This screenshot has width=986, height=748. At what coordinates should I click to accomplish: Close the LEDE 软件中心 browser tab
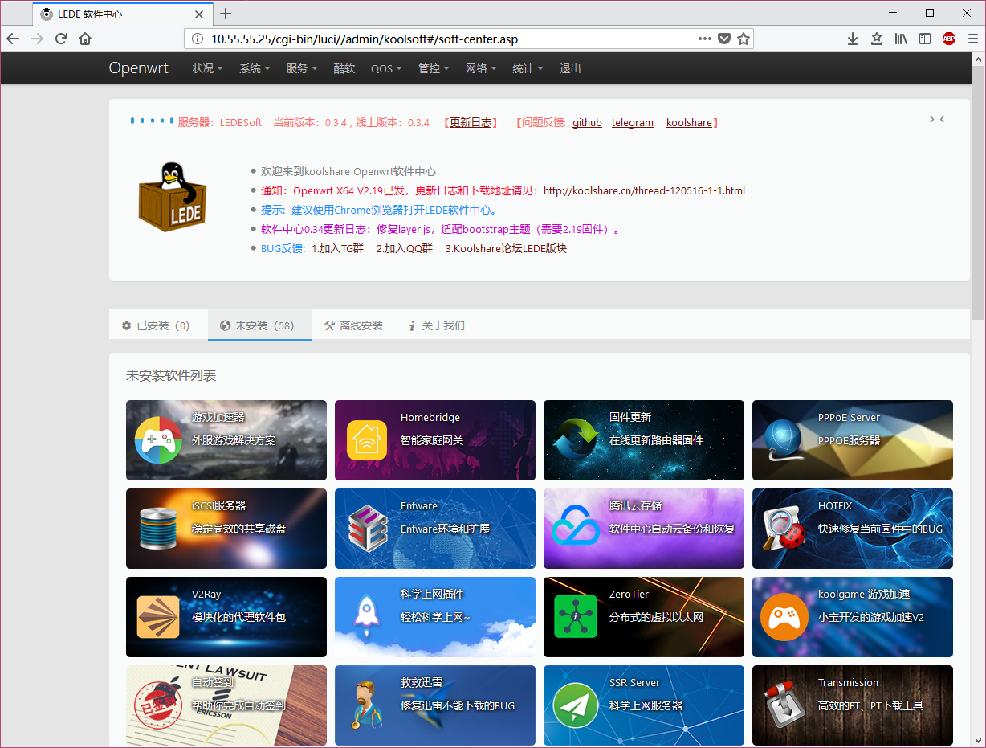click(200, 14)
